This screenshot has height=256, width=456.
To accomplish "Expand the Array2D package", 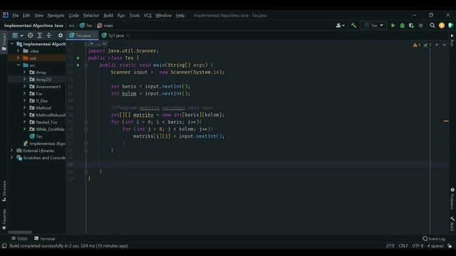I will (24, 79).
